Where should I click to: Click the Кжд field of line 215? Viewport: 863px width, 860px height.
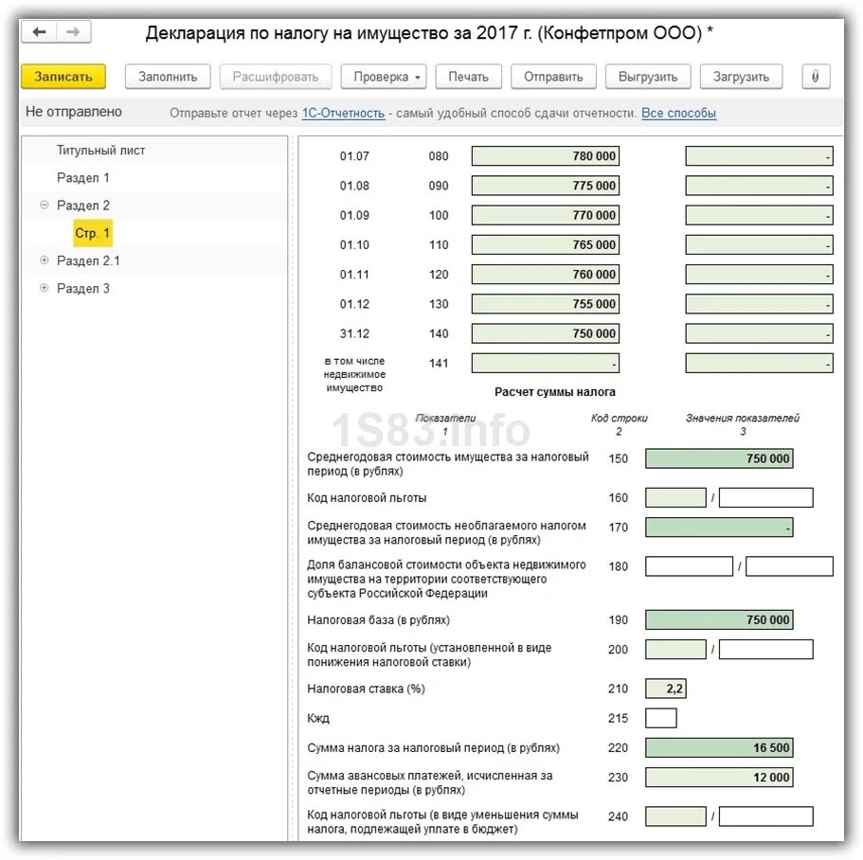click(x=660, y=718)
